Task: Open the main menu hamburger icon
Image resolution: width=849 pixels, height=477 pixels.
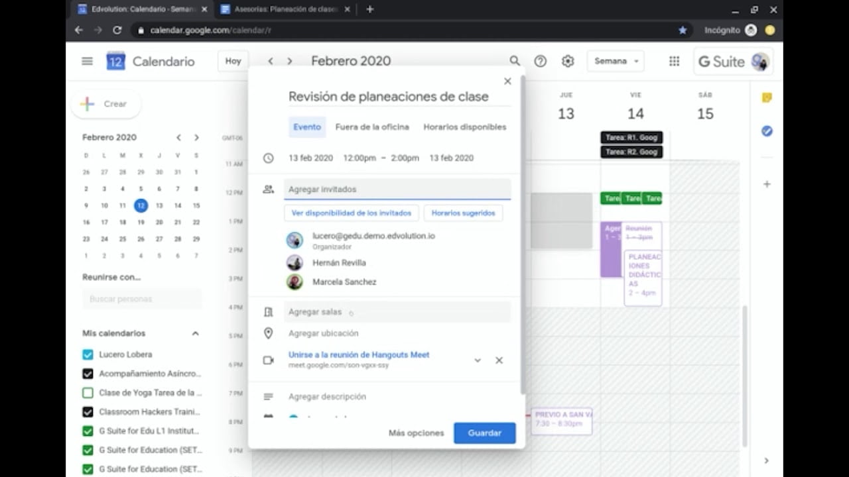Action: [x=87, y=61]
